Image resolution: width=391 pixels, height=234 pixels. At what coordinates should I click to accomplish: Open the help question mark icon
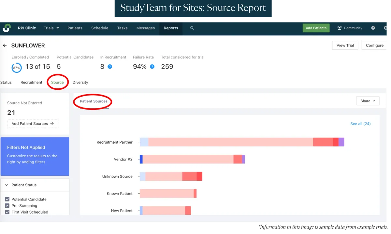click(x=373, y=28)
